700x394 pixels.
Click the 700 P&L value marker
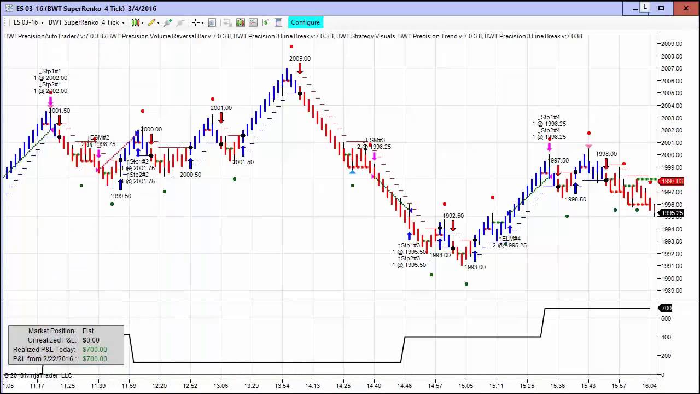(666, 308)
